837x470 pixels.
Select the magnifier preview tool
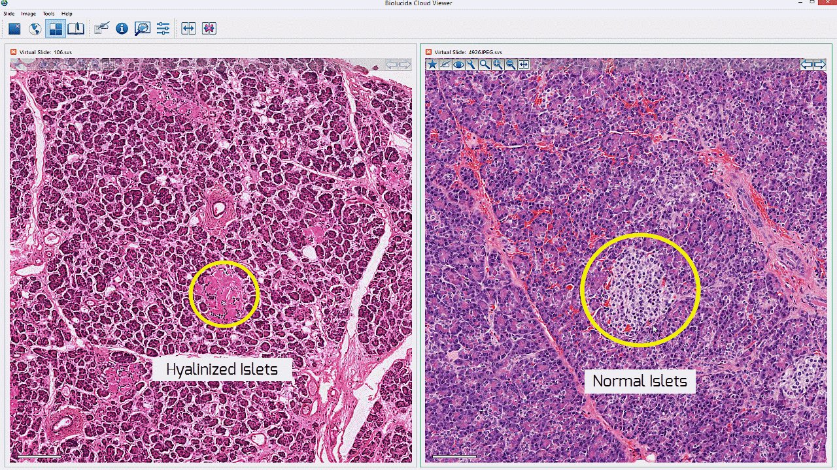pos(142,28)
